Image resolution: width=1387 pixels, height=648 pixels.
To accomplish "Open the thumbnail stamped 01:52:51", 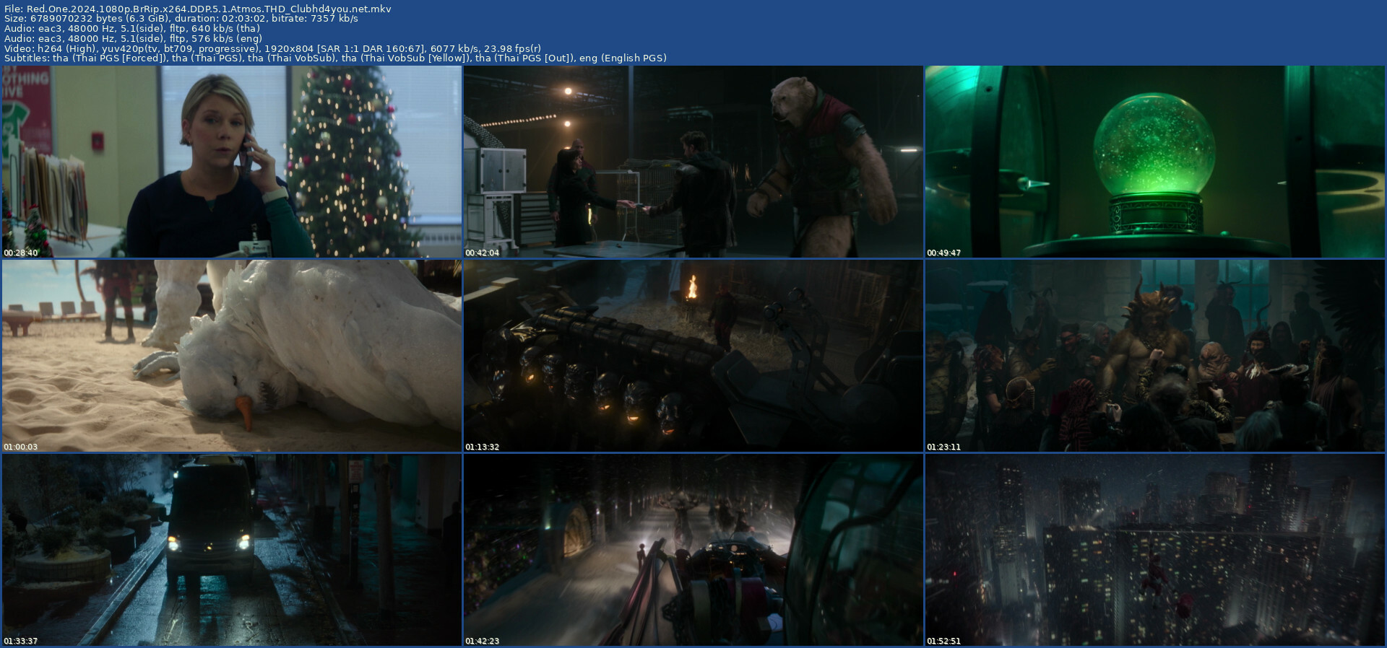I will point(1155,550).
